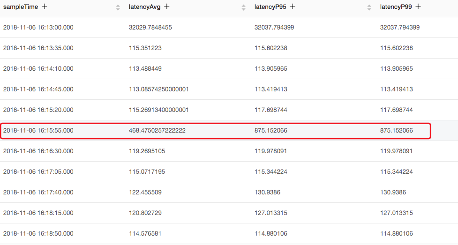The width and height of the screenshot is (458, 245).
Task: Click the plus icon beside latencyAvg header
Action: tap(167, 7)
